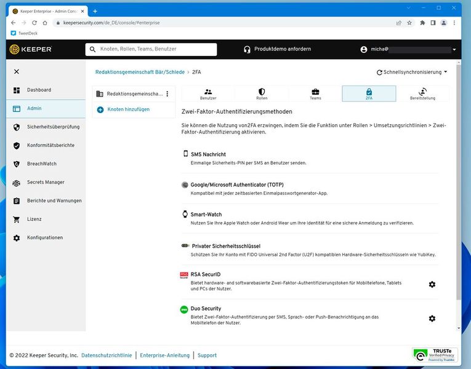
Task: Switch to the Rollen tab
Action: point(262,94)
